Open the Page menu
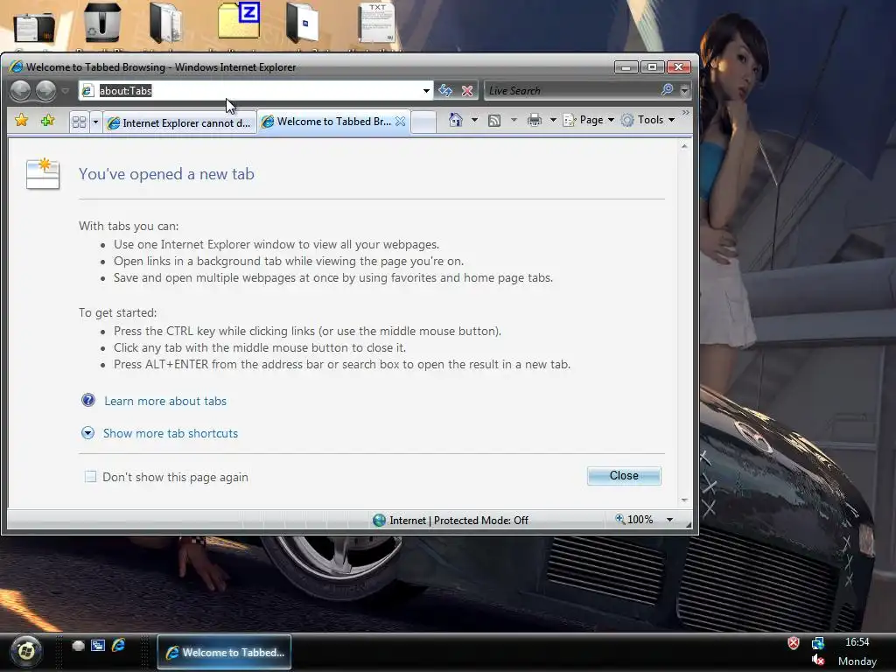The image size is (896, 672). (x=589, y=120)
